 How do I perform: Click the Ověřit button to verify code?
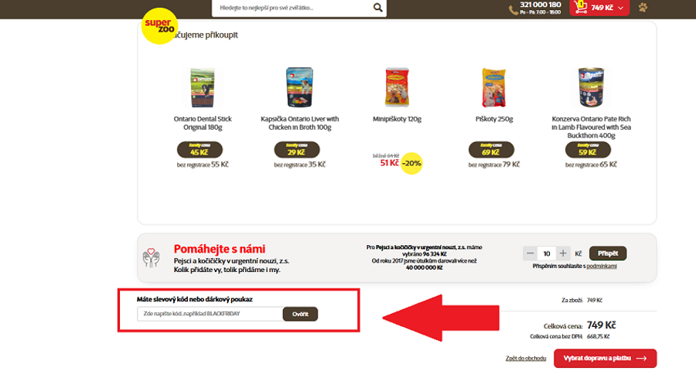click(x=300, y=315)
